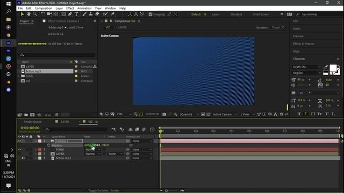
Task: Open the Animation menu
Action: pyautogui.click(x=84, y=9)
